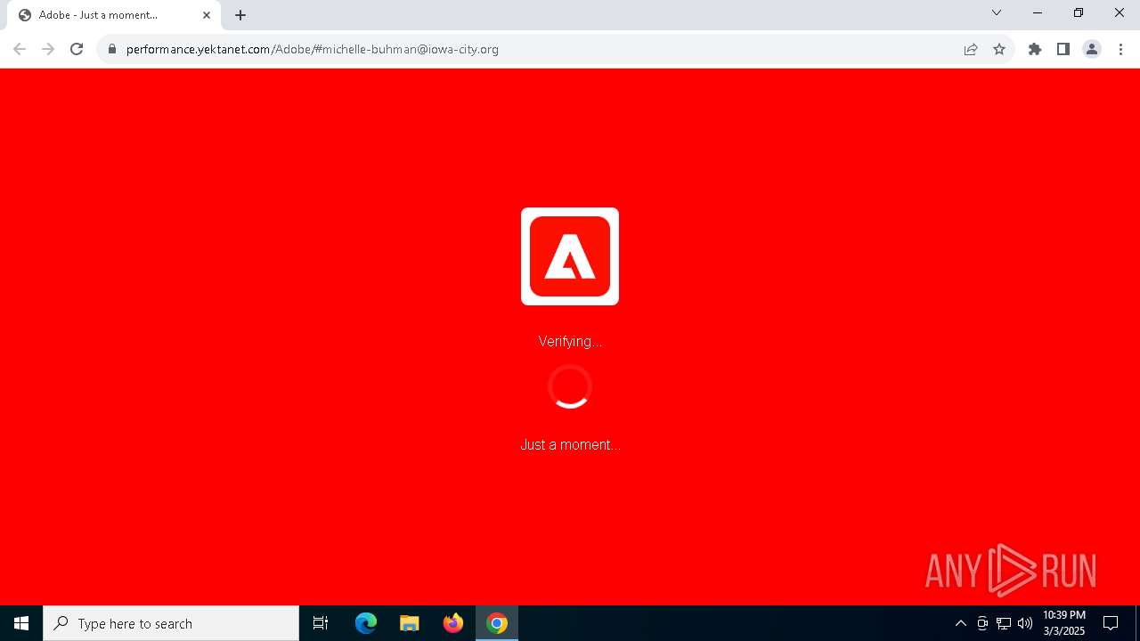1140x641 pixels.
Task: Open the Chrome profile avatar
Action: coord(1092,49)
